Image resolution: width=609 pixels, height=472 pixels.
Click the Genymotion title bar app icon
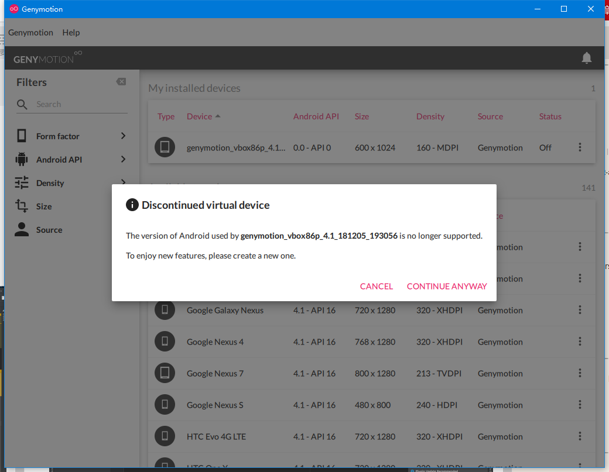point(13,9)
